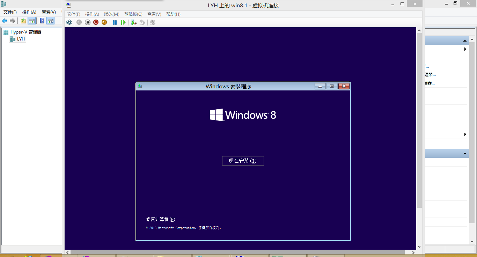Image resolution: width=477 pixels, height=257 pixels.
Task: Click VM view vertical scrollbar down arrow
Action: [x=419, y=247]
